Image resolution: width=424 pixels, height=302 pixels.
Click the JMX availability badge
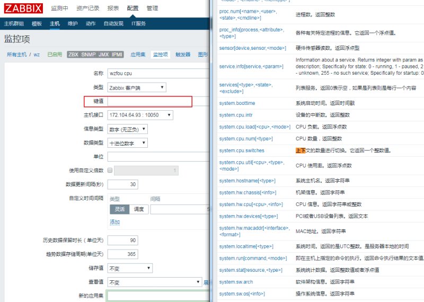tap(103, 55)
